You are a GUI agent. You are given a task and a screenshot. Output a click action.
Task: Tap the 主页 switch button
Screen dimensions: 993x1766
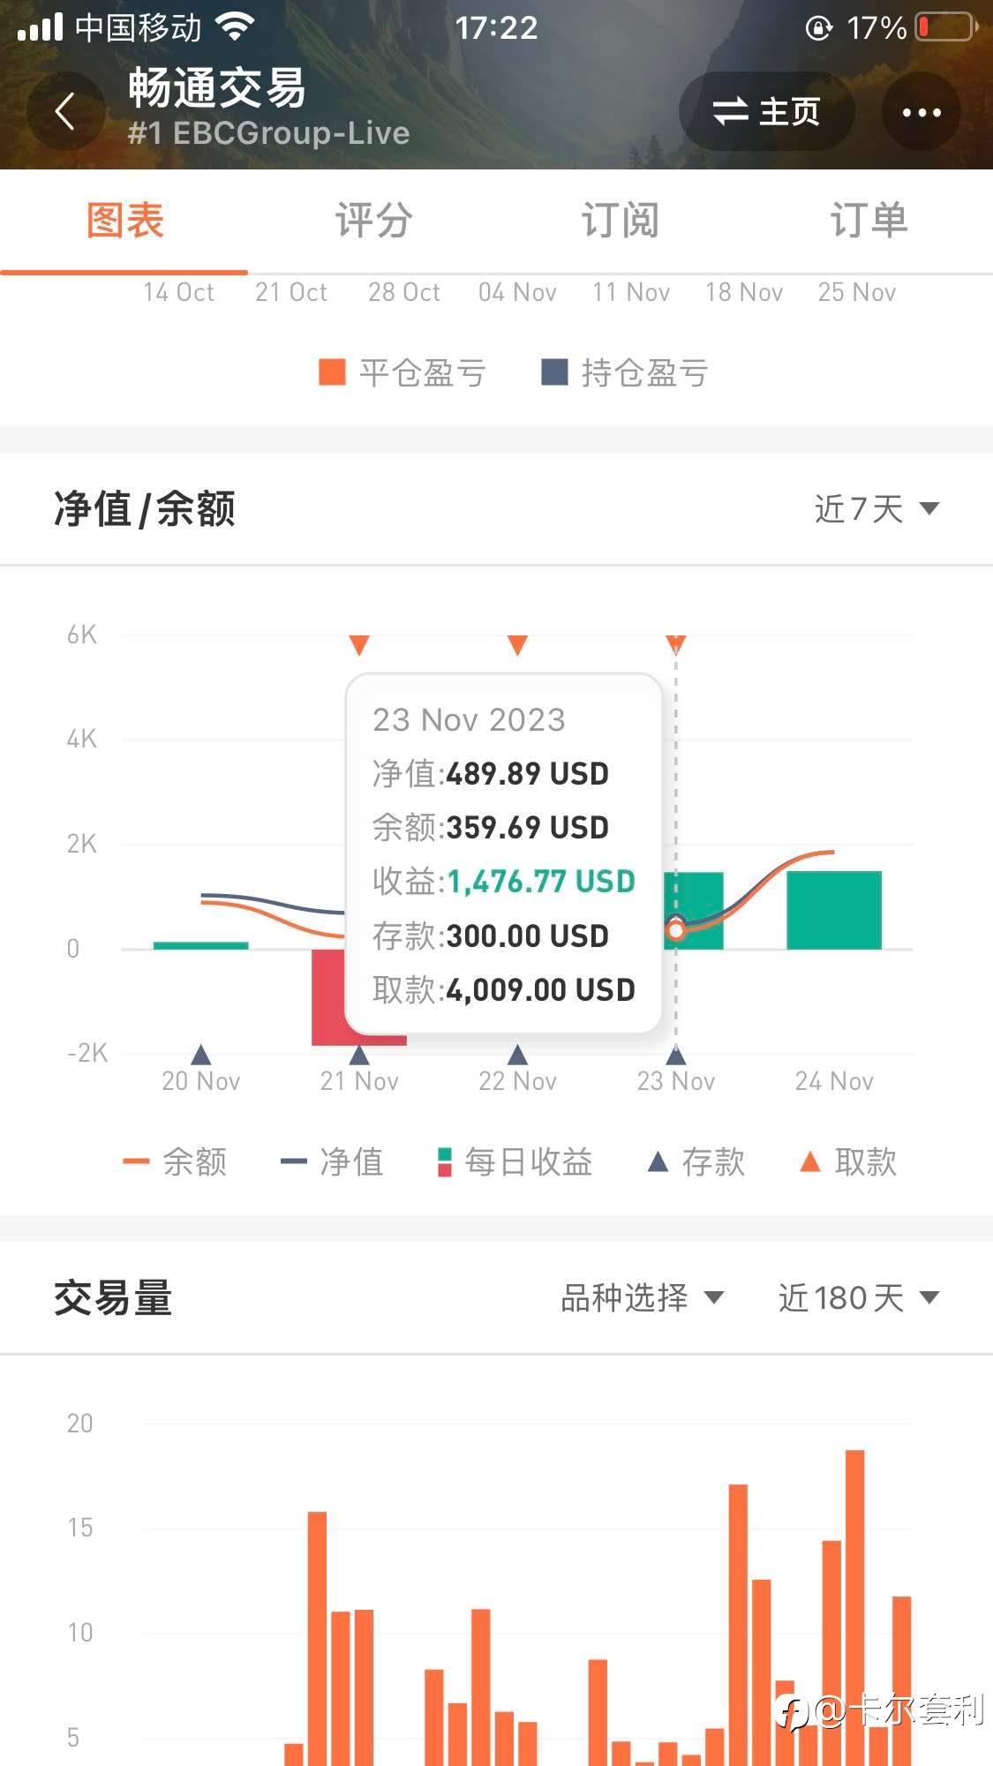[766, 112]
